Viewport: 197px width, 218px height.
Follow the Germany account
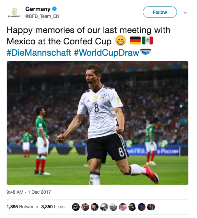pyautogui.click(x=160, y=12)
